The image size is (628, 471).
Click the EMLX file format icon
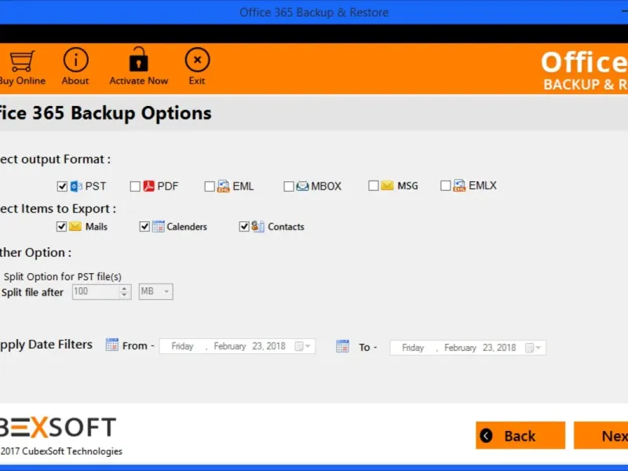pyautogui.click(x=459, y=185)
